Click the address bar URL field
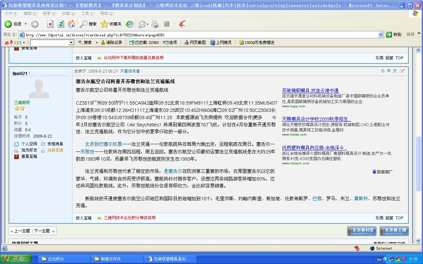This screenshot has width=423, height=264. pyautogui.click(x=201, y=35)
